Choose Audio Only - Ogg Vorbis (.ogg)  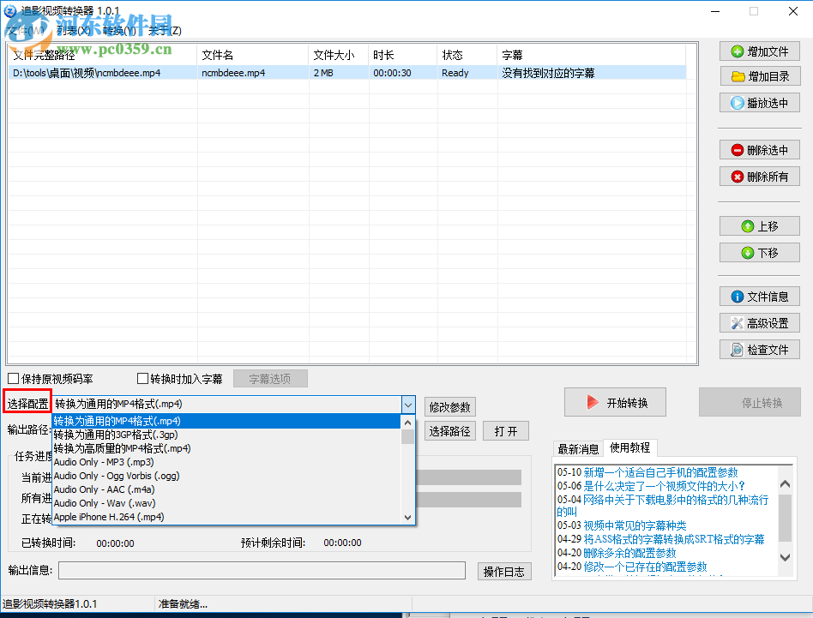click(227, 476)
